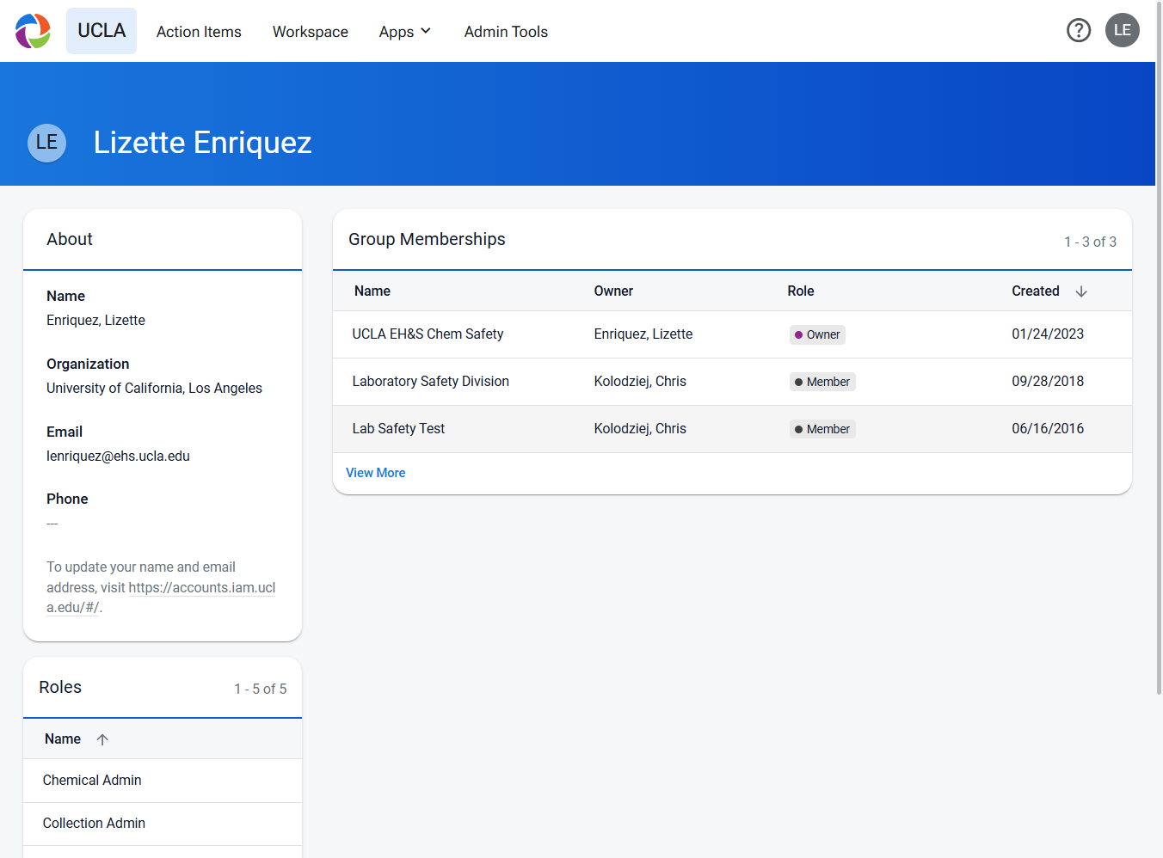Select the UCLA organization button

click(102, 31)
